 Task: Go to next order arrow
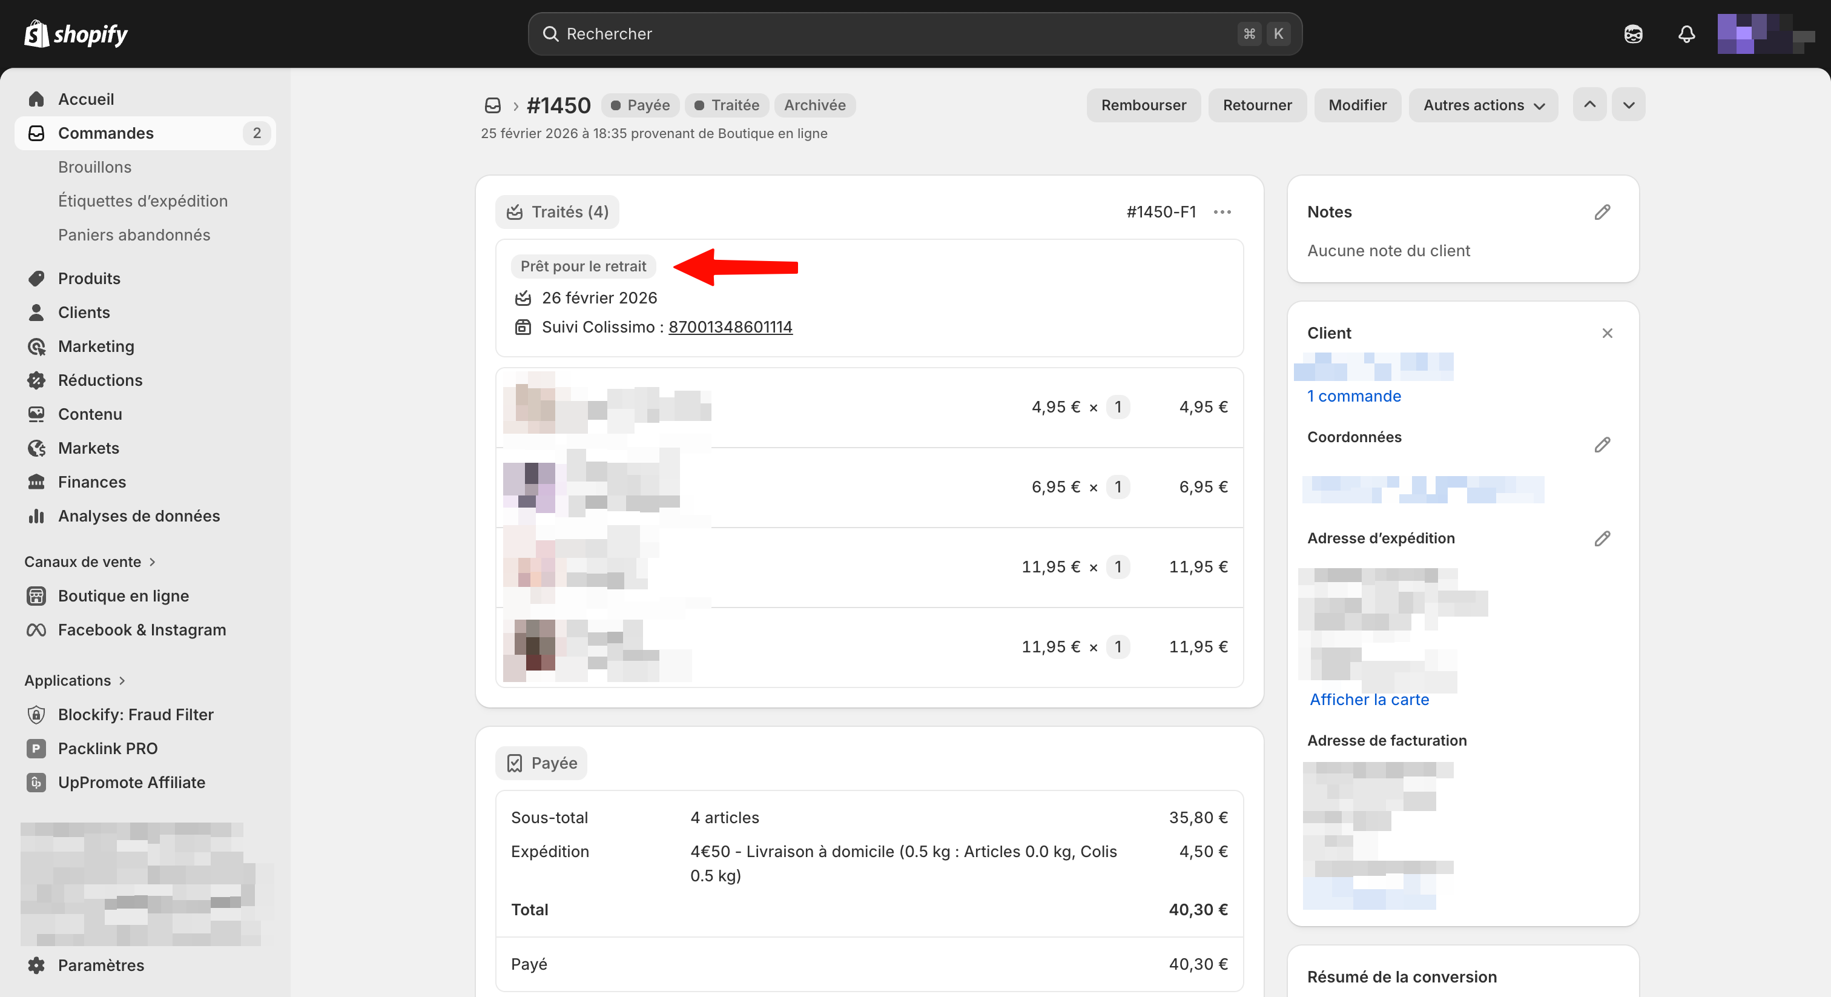pyautogui.click(x=1628, y=105)
